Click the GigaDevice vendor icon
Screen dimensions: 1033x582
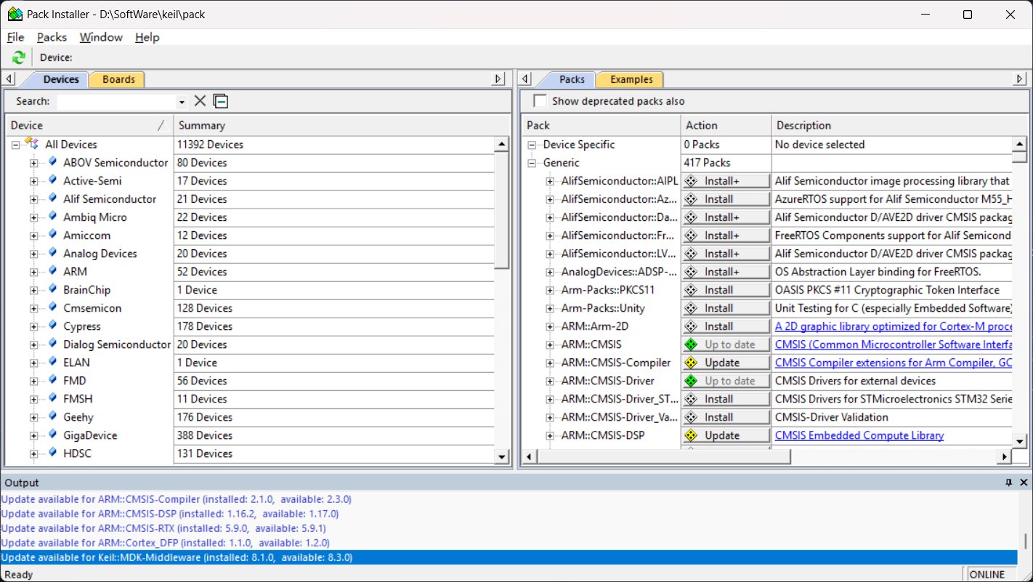(x=52, y=435)
